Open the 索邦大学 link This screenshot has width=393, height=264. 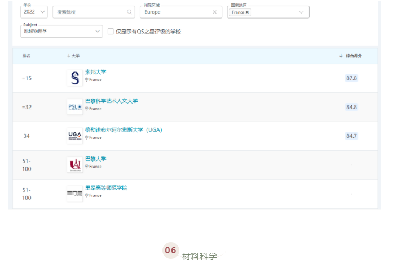pos(95,72)
